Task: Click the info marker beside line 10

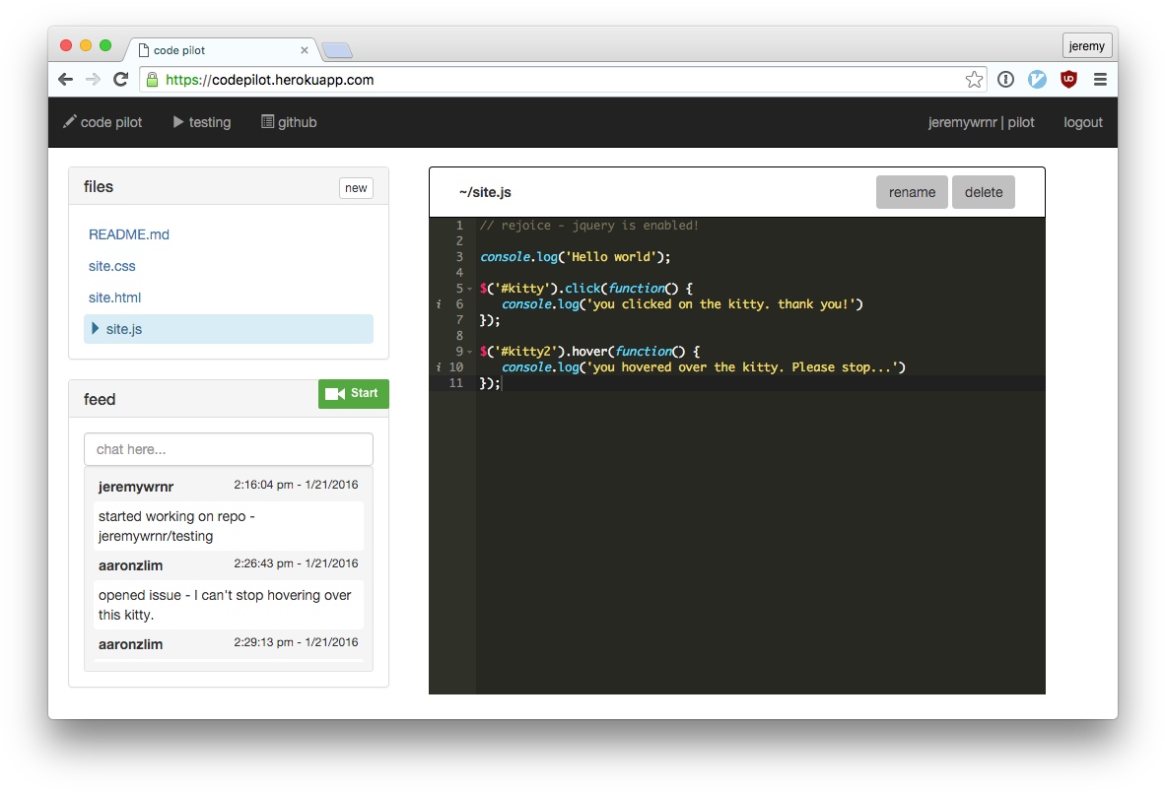Action: [438, 366]
